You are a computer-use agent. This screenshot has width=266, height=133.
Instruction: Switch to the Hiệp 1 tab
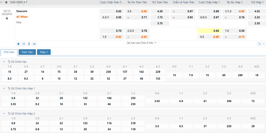(44, 52)
